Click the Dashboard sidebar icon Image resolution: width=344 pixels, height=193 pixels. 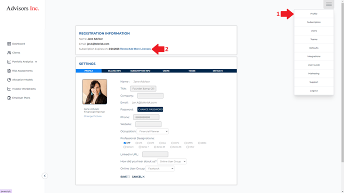tap(9, 44)
